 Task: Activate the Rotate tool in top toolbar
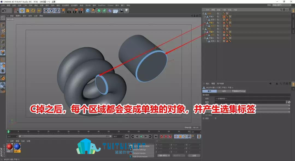[33, 11]
